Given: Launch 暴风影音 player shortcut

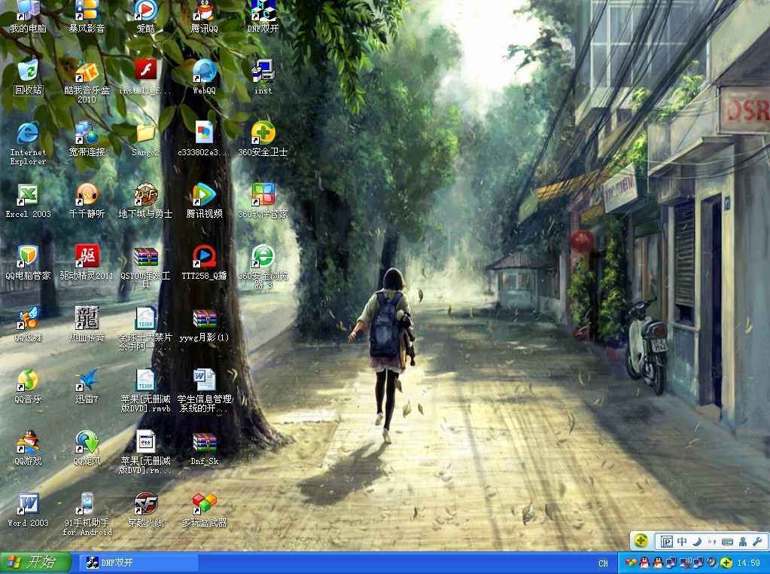Looking at the screenshot, I should 87,17.
